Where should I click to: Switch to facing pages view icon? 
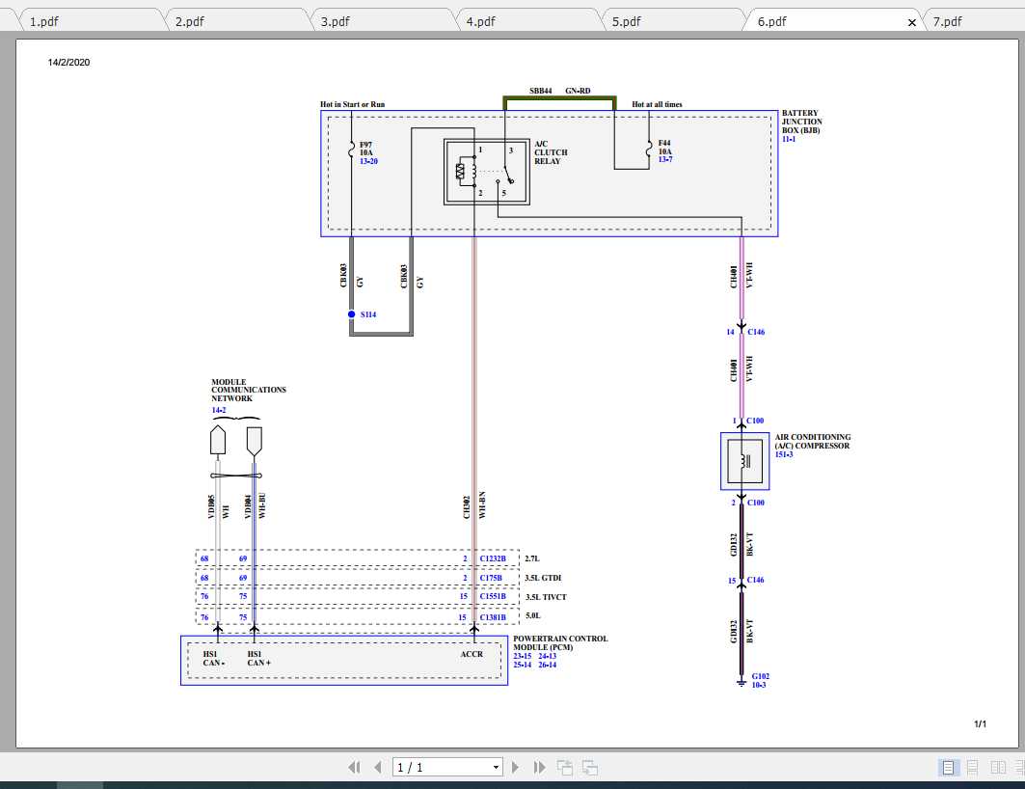(x=998, y=768)
